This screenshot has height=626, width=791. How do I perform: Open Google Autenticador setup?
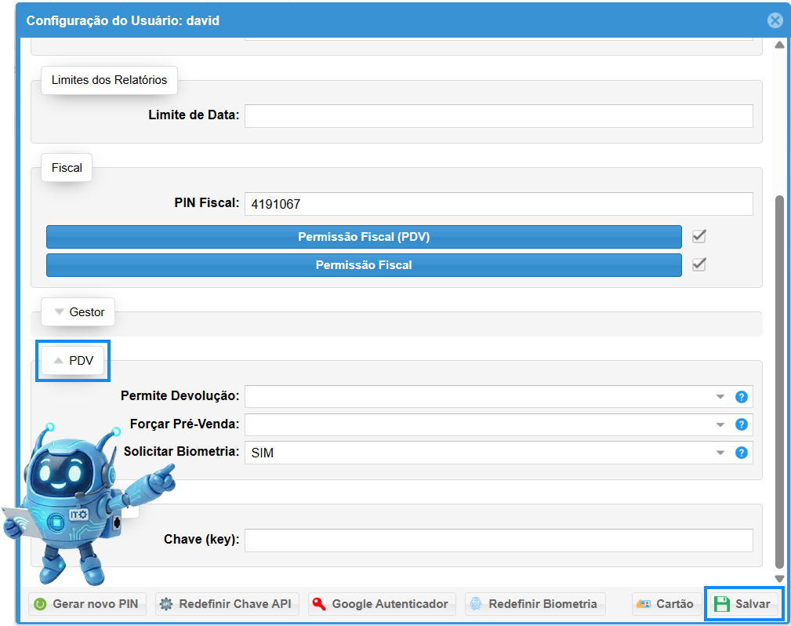[x=381, y=604]
